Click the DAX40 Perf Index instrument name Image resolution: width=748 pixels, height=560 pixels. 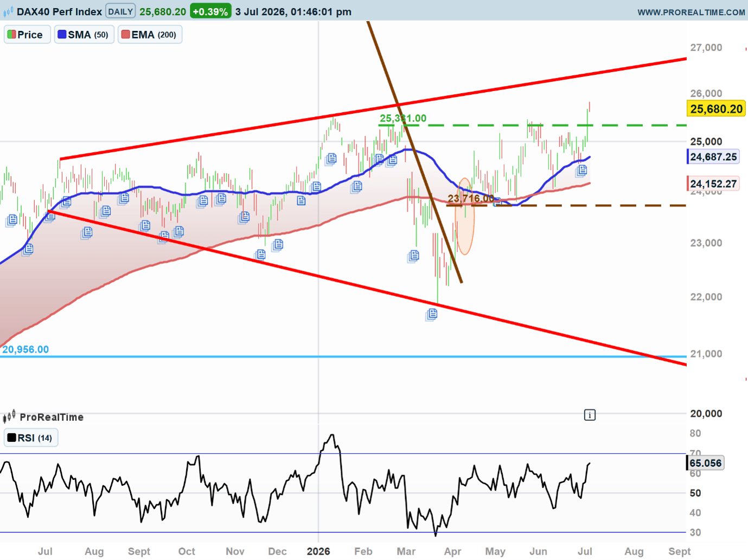(x=59, y=11)
